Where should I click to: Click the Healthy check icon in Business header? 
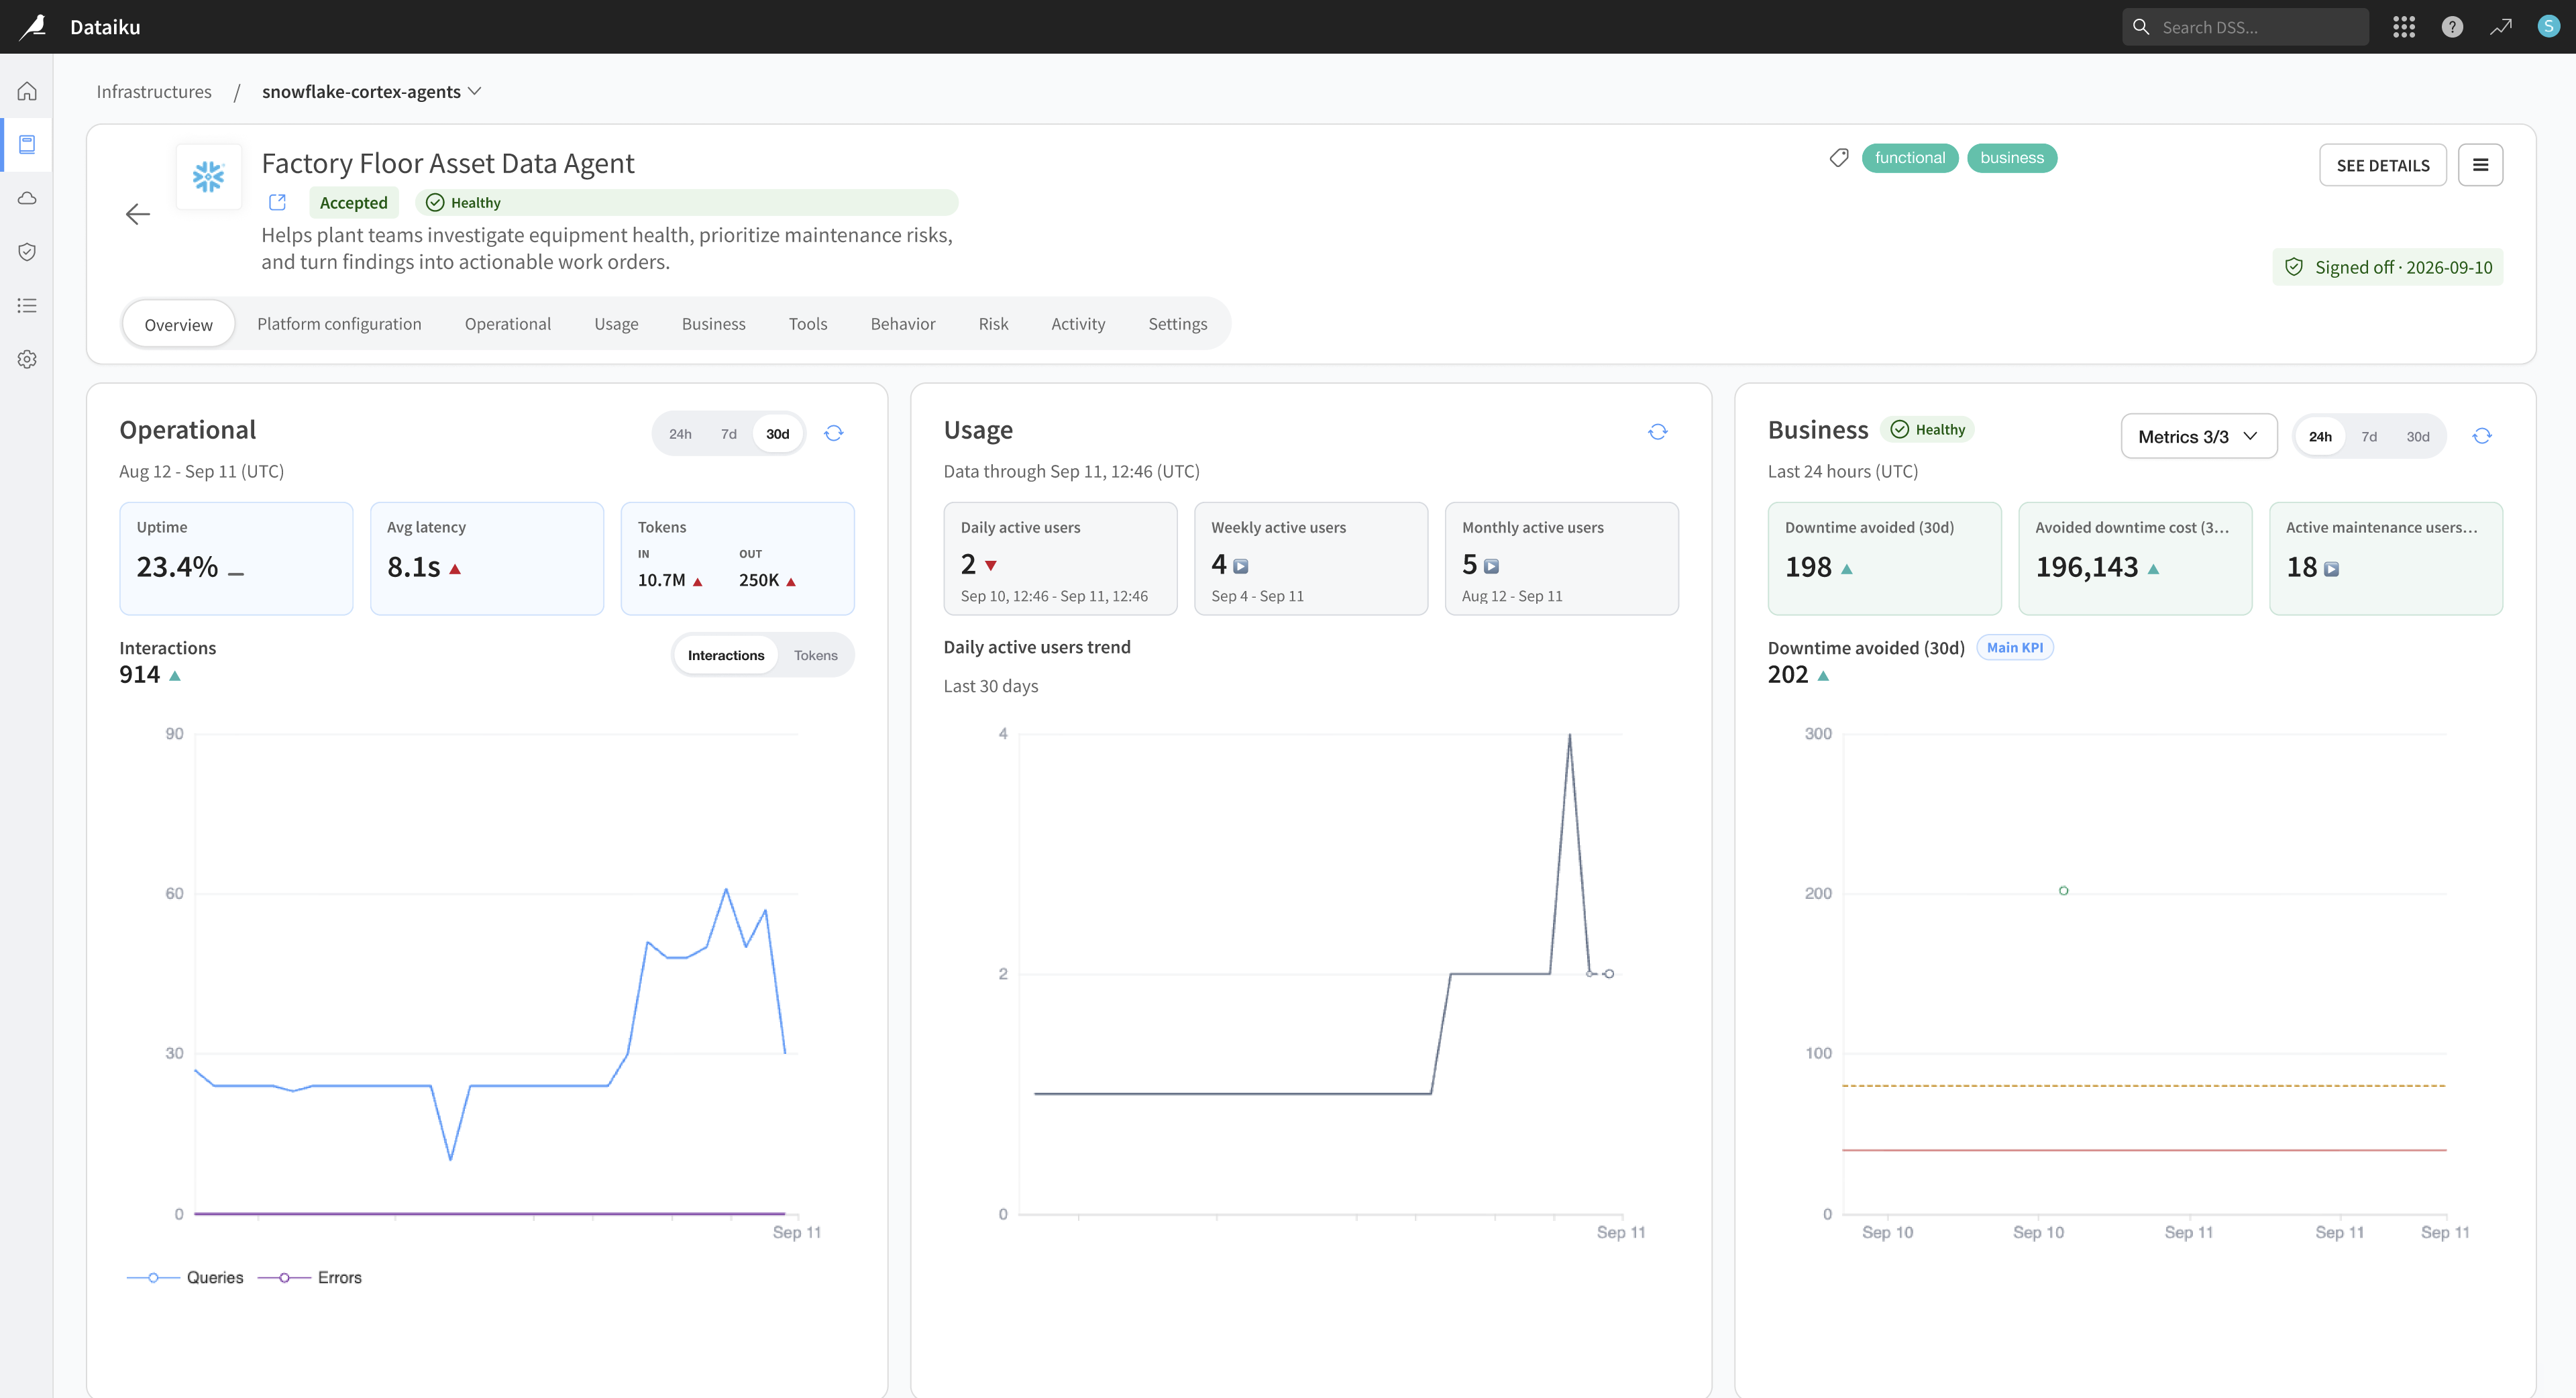(x=1899, y=429)
